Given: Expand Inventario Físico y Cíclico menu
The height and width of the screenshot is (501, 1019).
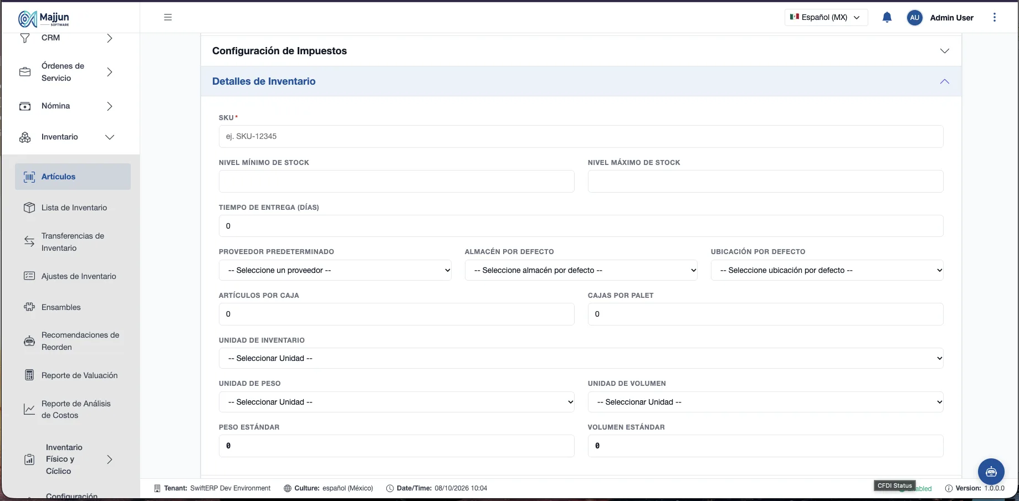Looking at the screenshot, I should click(x=73, y=459).
